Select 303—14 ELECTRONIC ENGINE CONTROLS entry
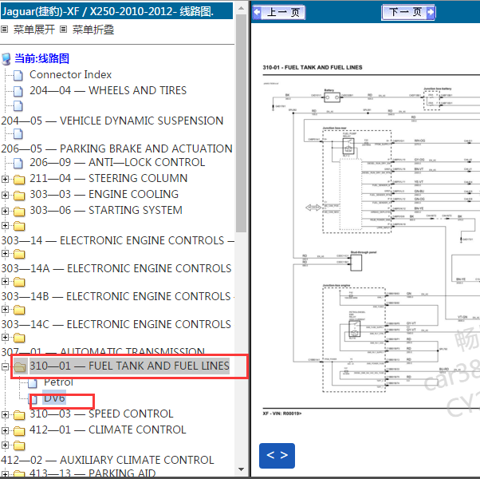Image resolution: width=480 pixels, height=479 pixels. click(117, 240)
